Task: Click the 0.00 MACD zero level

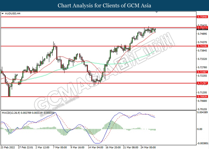Action: coord(200,129)
